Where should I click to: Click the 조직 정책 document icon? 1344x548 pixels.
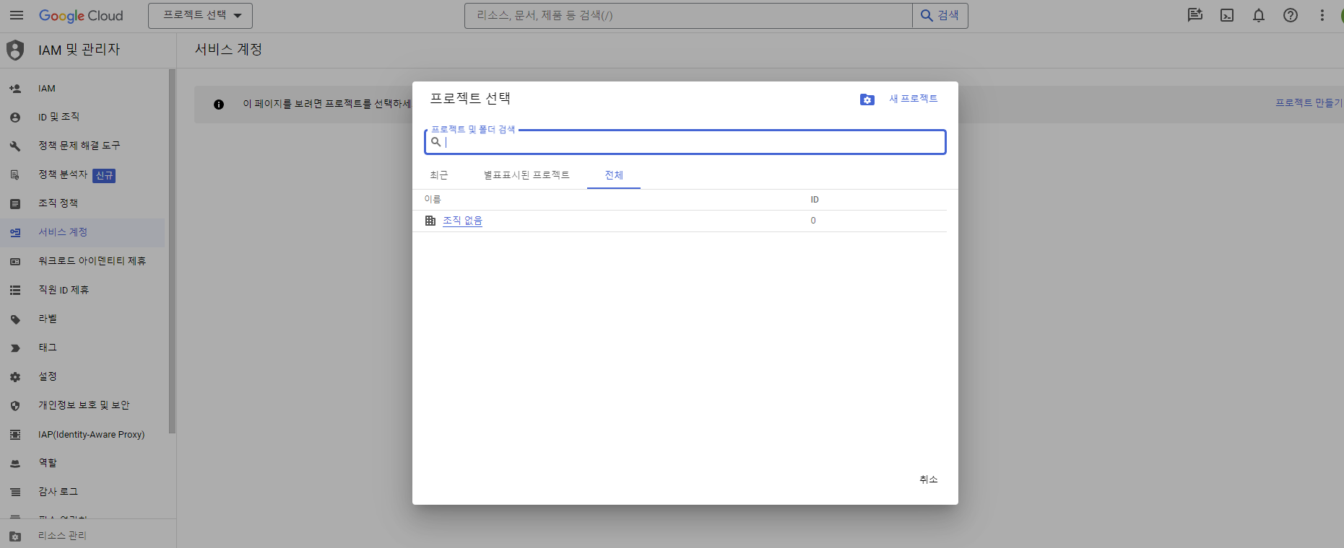(15, 204)
